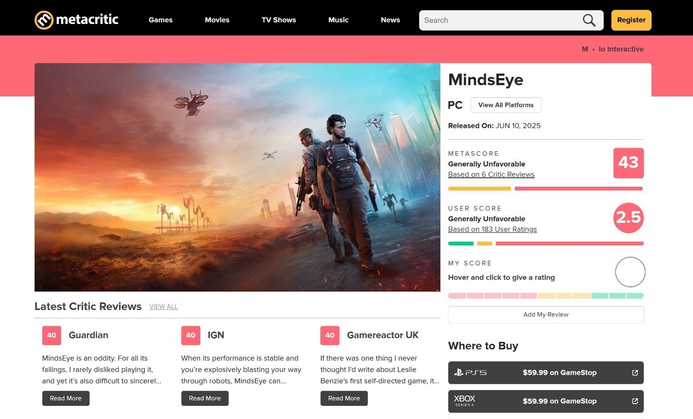
Task: Click the empty My Score circle
Action: 630,272
